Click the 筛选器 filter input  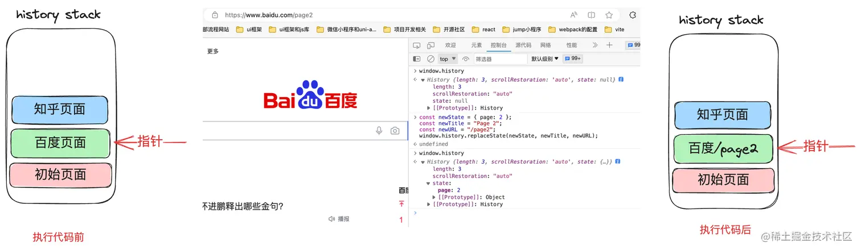(x=501, y=59)
